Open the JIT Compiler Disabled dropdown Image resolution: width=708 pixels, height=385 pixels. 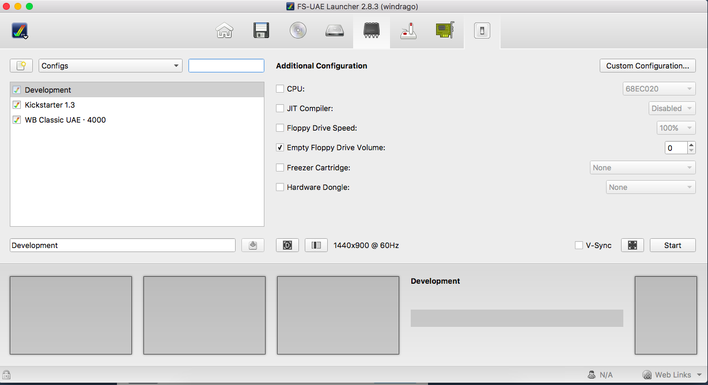click(x=672, y=108)
